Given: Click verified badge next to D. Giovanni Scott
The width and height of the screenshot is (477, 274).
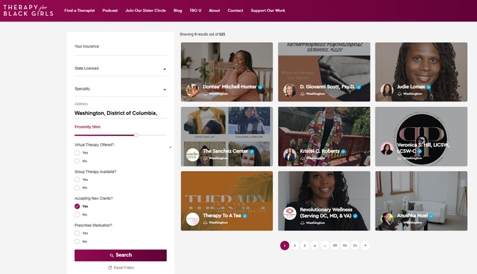Looking at the screenshot, I should [359, 87].
